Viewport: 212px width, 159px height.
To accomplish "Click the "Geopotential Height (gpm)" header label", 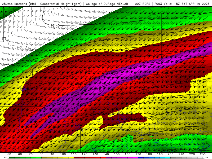I will (61, 4).
